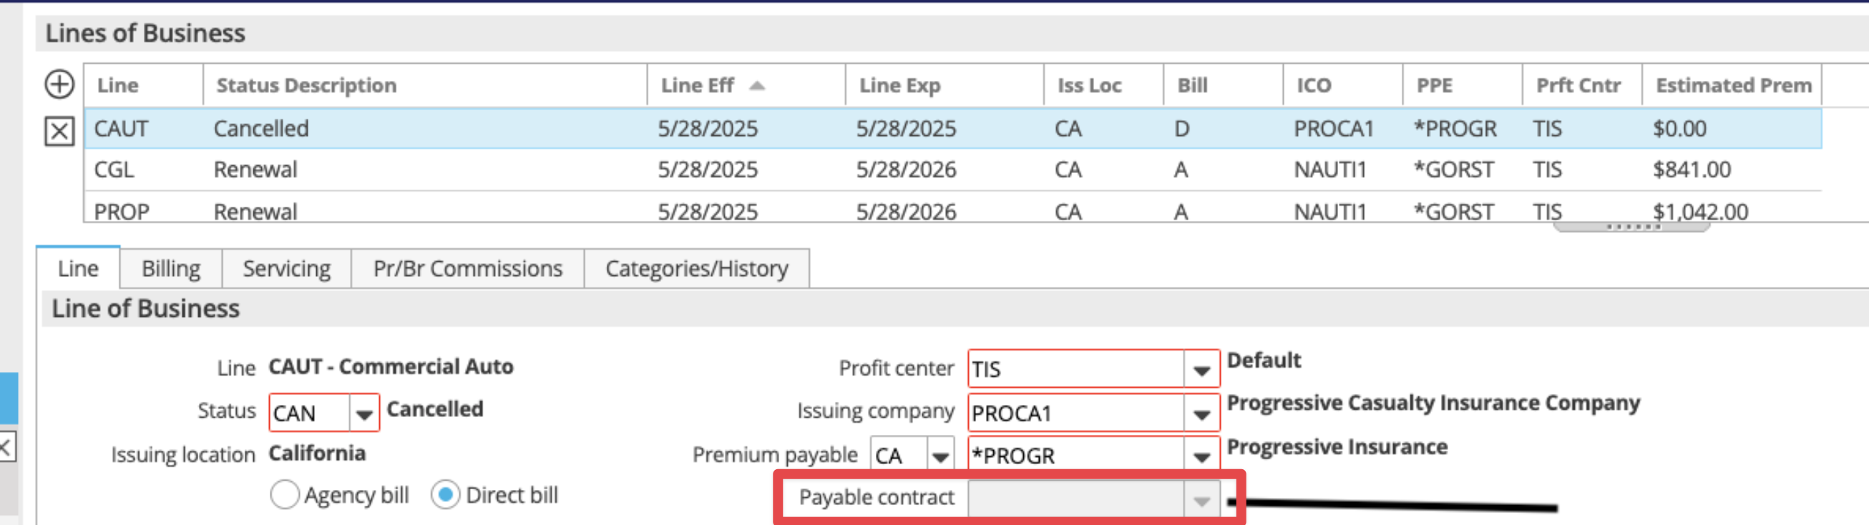Sort by the Estimated Prem column header
1869x525 pixels.
1732,86
